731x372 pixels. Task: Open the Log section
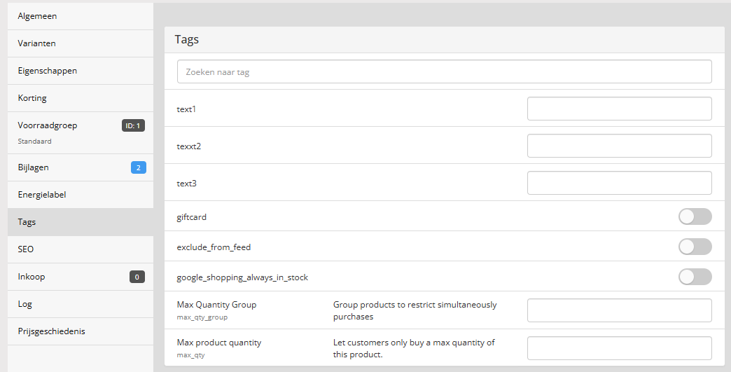81,304
